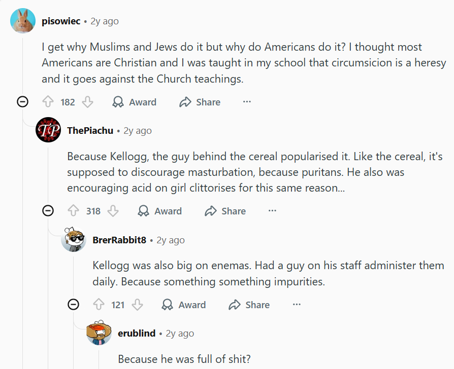Collapse BrerRabbit8's reply thread
The height and width of the screenshot is (369, 454).
tap(74, 305)
